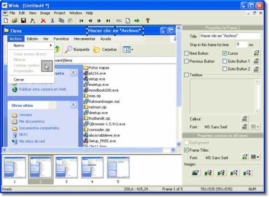This screenshot has width=269, height=197.
Task: Uncheck the Cursor checkbox
Action: coord(225,53)
